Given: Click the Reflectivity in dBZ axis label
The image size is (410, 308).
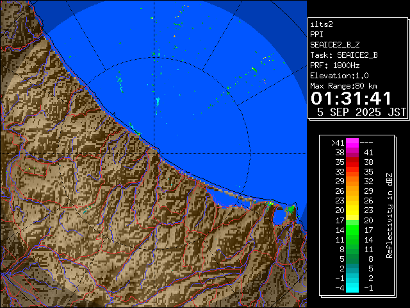Looking at the screenshot, I should click(x=389, y=215).
